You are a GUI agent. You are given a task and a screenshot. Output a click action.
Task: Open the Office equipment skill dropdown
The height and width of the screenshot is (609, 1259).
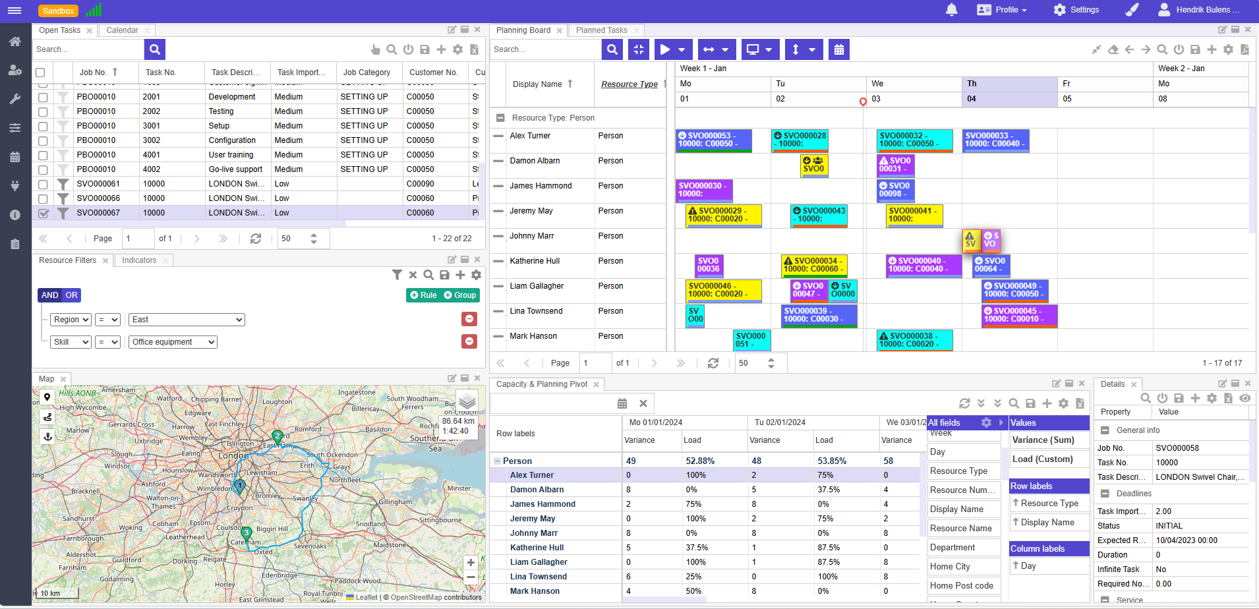point(173,341)
